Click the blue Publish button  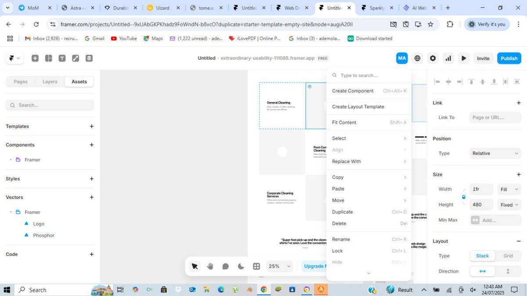tap(509, 58)
